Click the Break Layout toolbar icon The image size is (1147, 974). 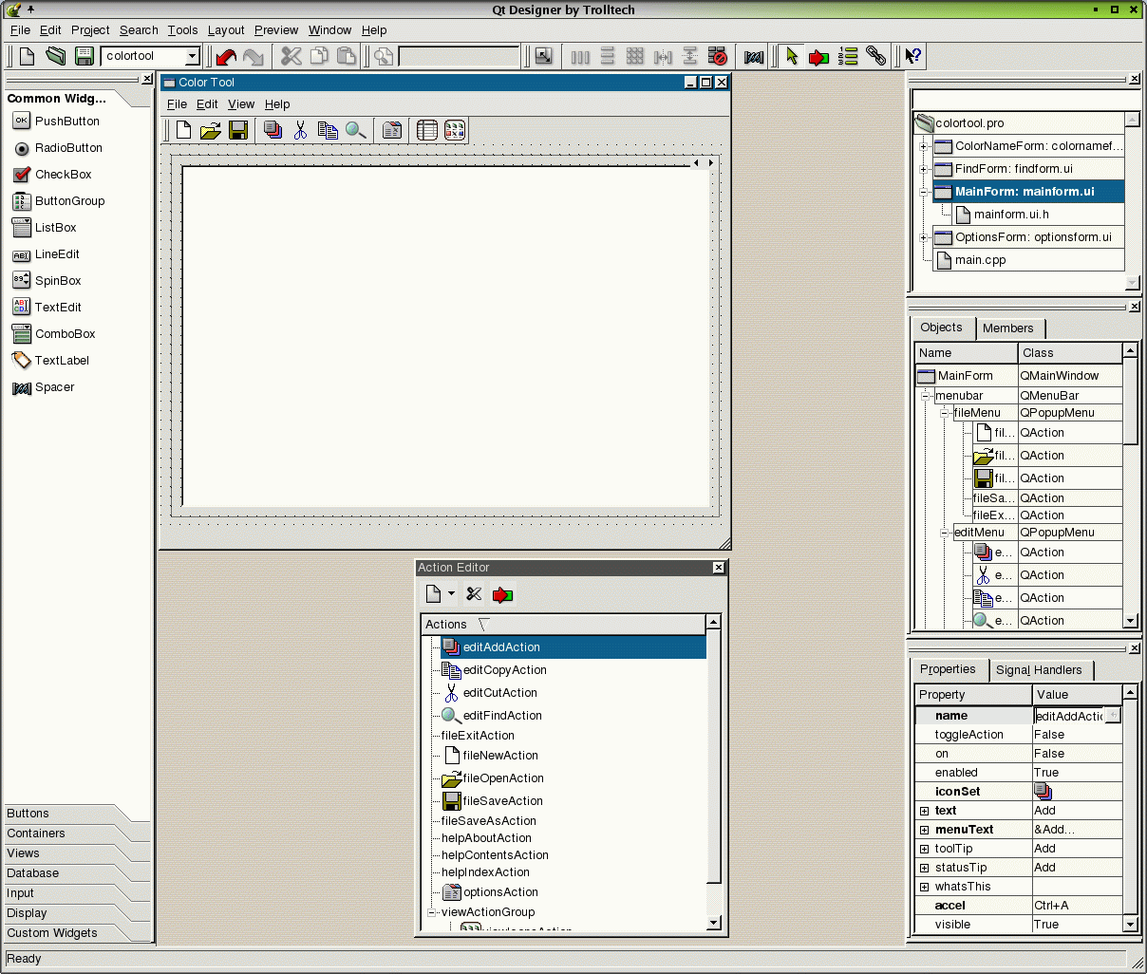pyautogui.click(x=718, y=57)
